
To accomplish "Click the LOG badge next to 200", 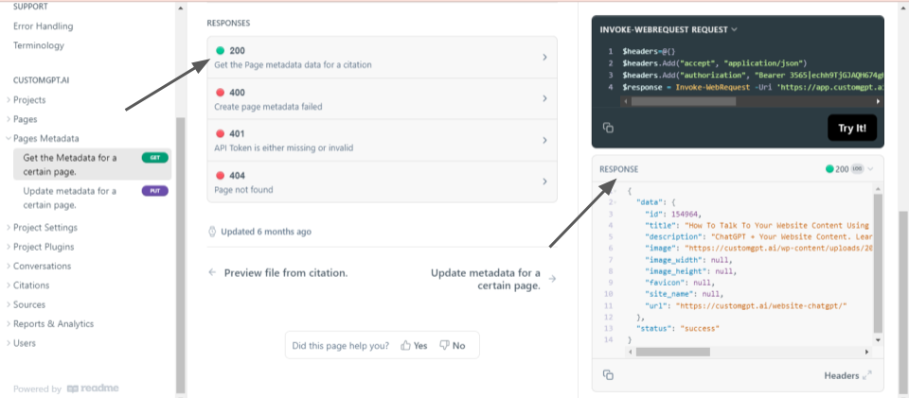I will (858, 169).
